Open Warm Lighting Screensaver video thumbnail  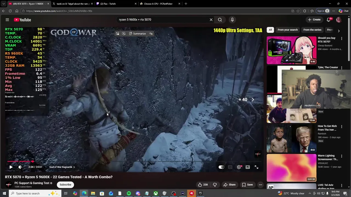[x=291, y=168]
